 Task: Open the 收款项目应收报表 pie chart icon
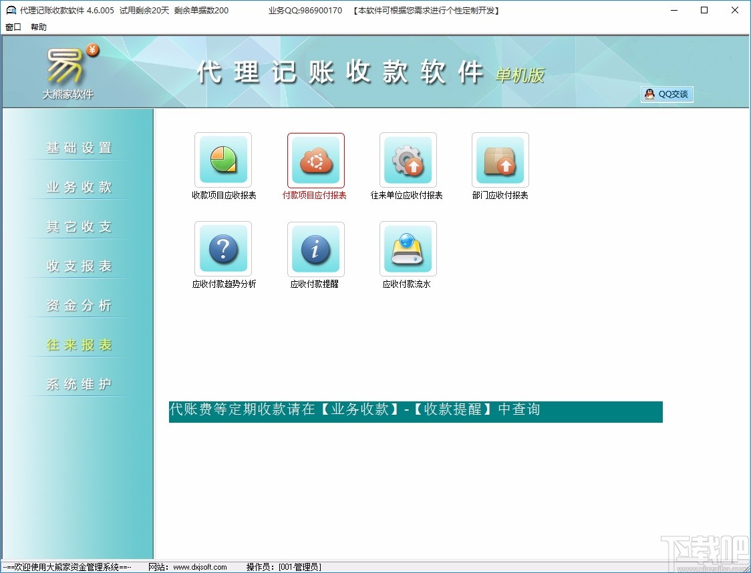pos(223,160)
